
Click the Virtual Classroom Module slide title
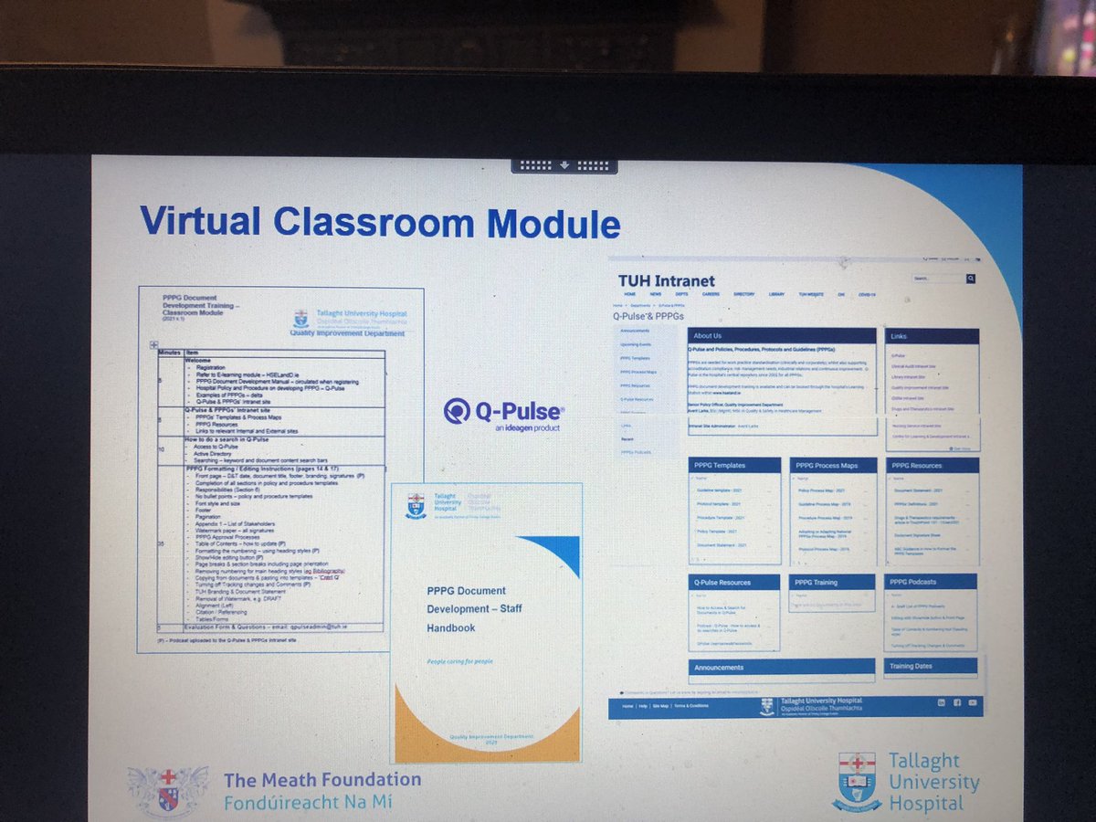379,221
